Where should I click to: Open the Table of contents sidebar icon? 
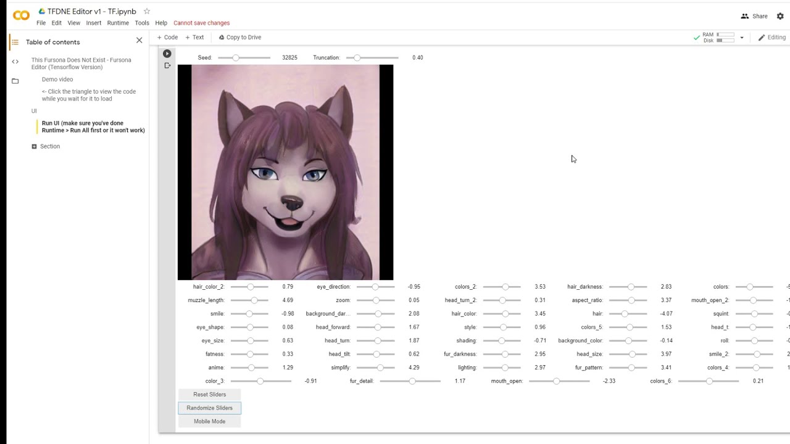(x=15, y=42)
